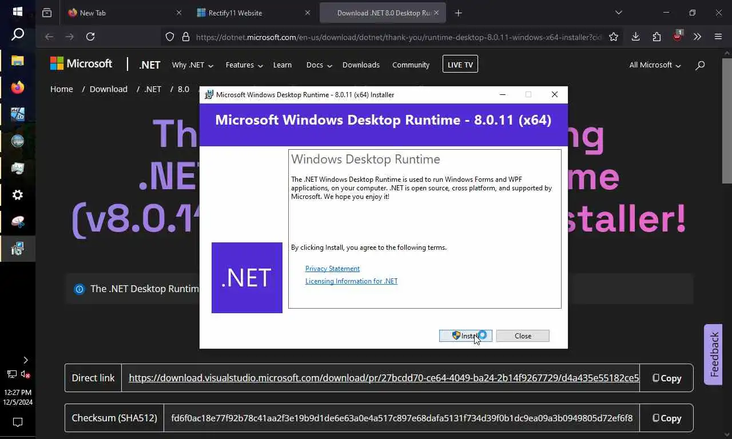The height and width of the screenshot is (439, 732).
Task: Minimize the installer dialog window
Action: click(x=502, y=94)
